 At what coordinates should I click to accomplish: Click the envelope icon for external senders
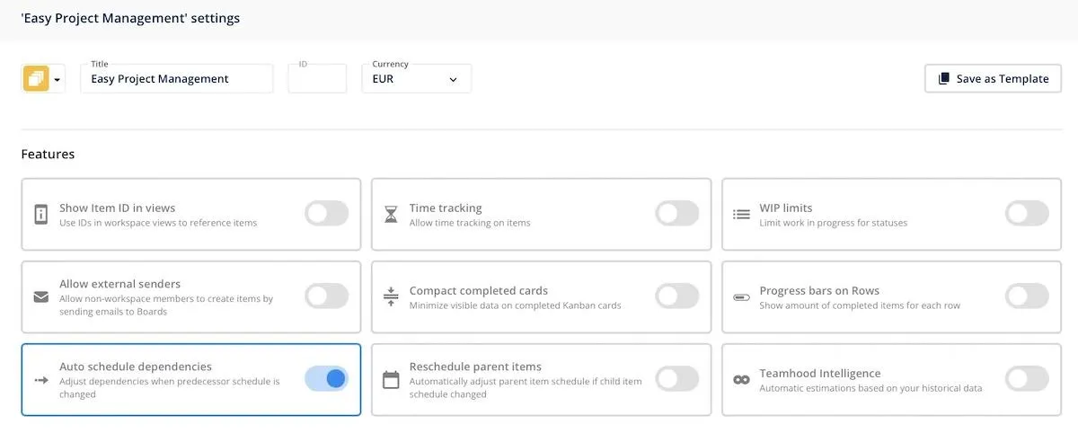coord(40,296)
